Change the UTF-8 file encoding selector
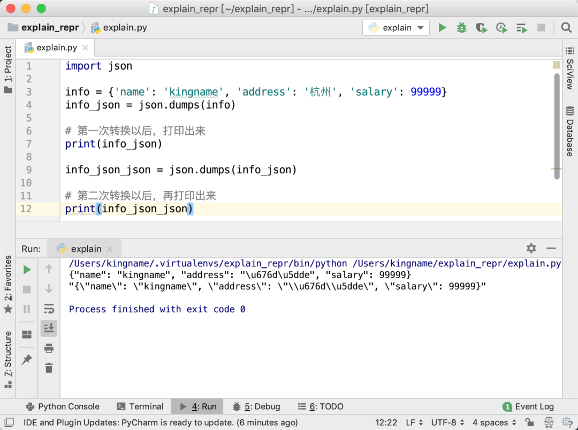The width and height of the screenshot is (578, 430). pos(447,423)
